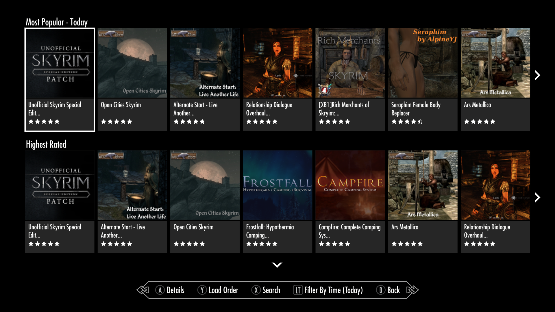Open Frostfall Hypothermia Camping thumbnail

(x=277, y=185)
